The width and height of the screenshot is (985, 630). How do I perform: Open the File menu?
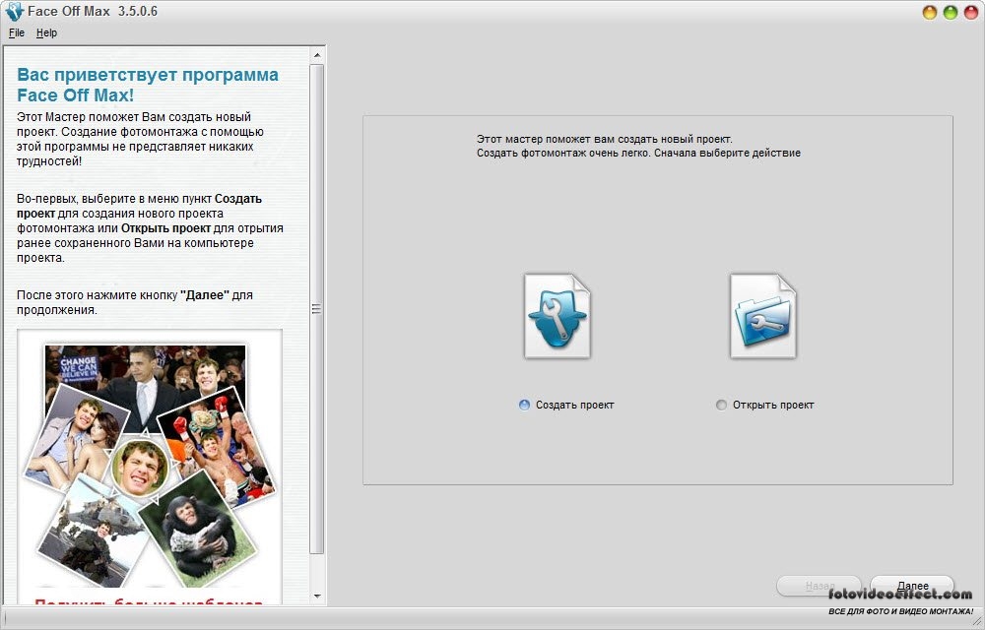point(17,32)
